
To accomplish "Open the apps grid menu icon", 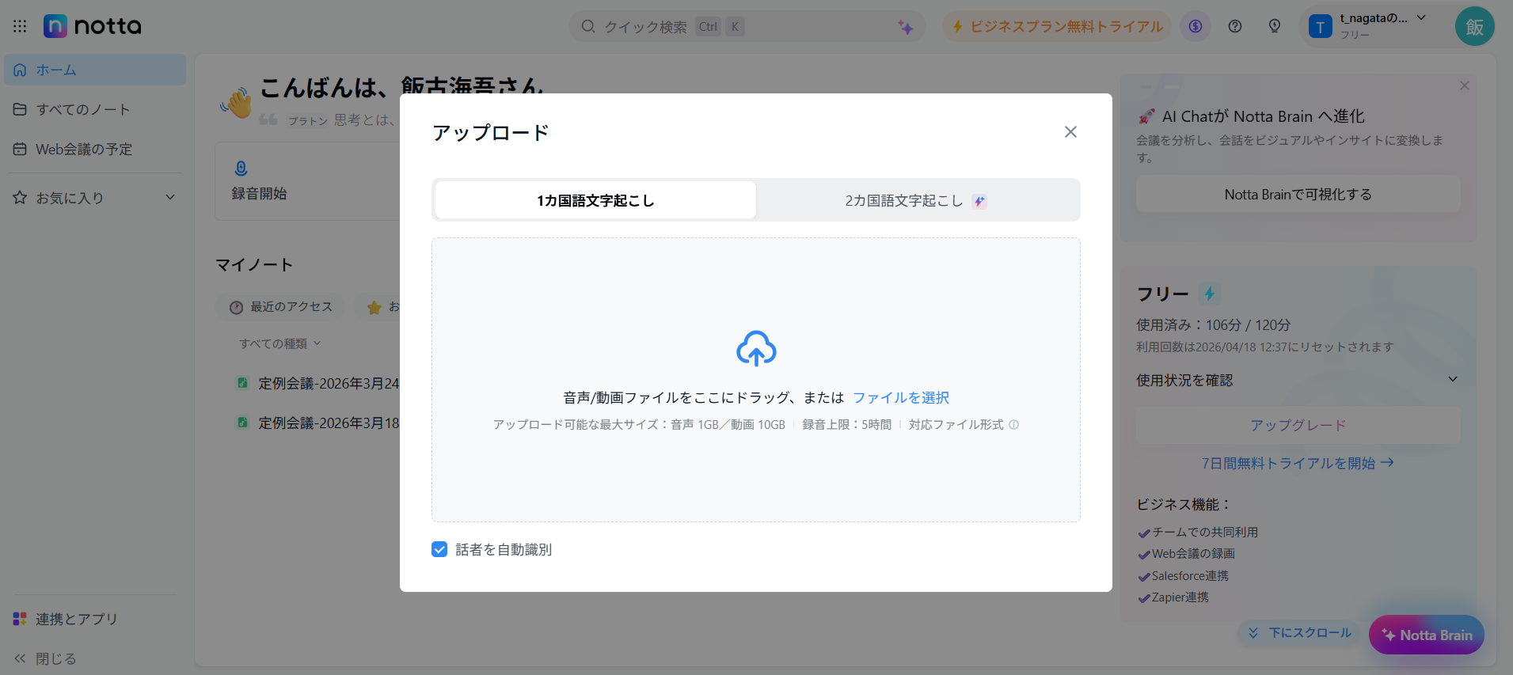I will 20,26.
